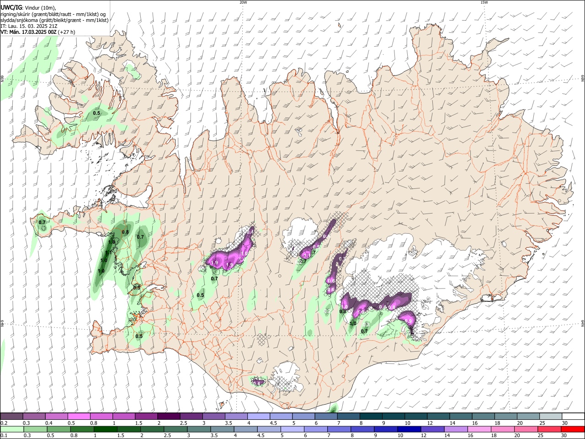Click the 'slydda/snjókoma (grátt/bleikt/grænt - mm/1klst)' line
This screenshot has width=585, height=439.
point(54,20)
